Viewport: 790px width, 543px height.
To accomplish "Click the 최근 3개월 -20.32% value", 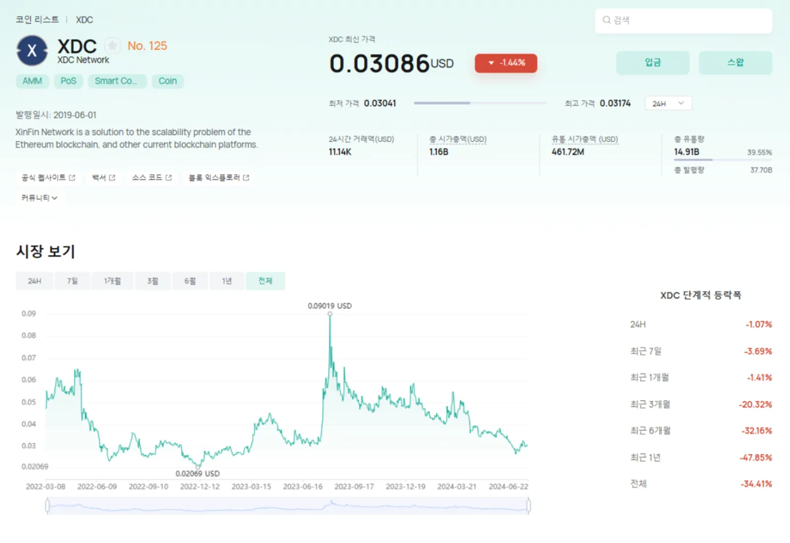I will click(755, 405).
